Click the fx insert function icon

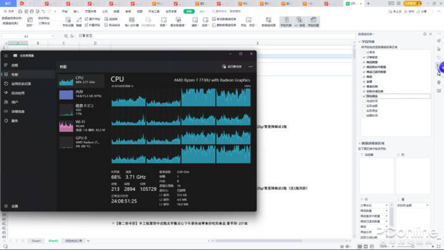tap(72, 36)
